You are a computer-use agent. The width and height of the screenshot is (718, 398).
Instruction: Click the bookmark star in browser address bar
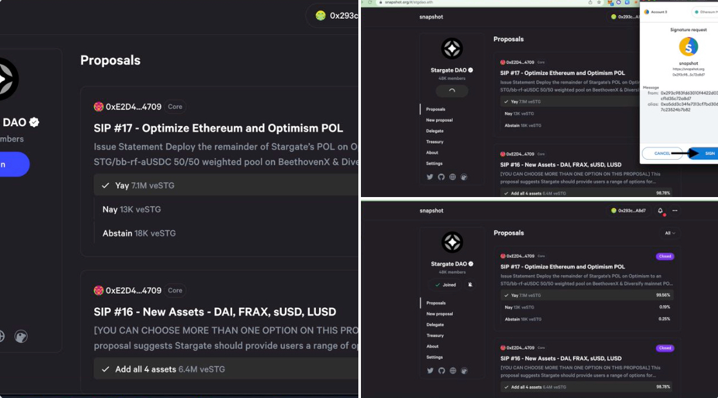click(x=599, y=3)
